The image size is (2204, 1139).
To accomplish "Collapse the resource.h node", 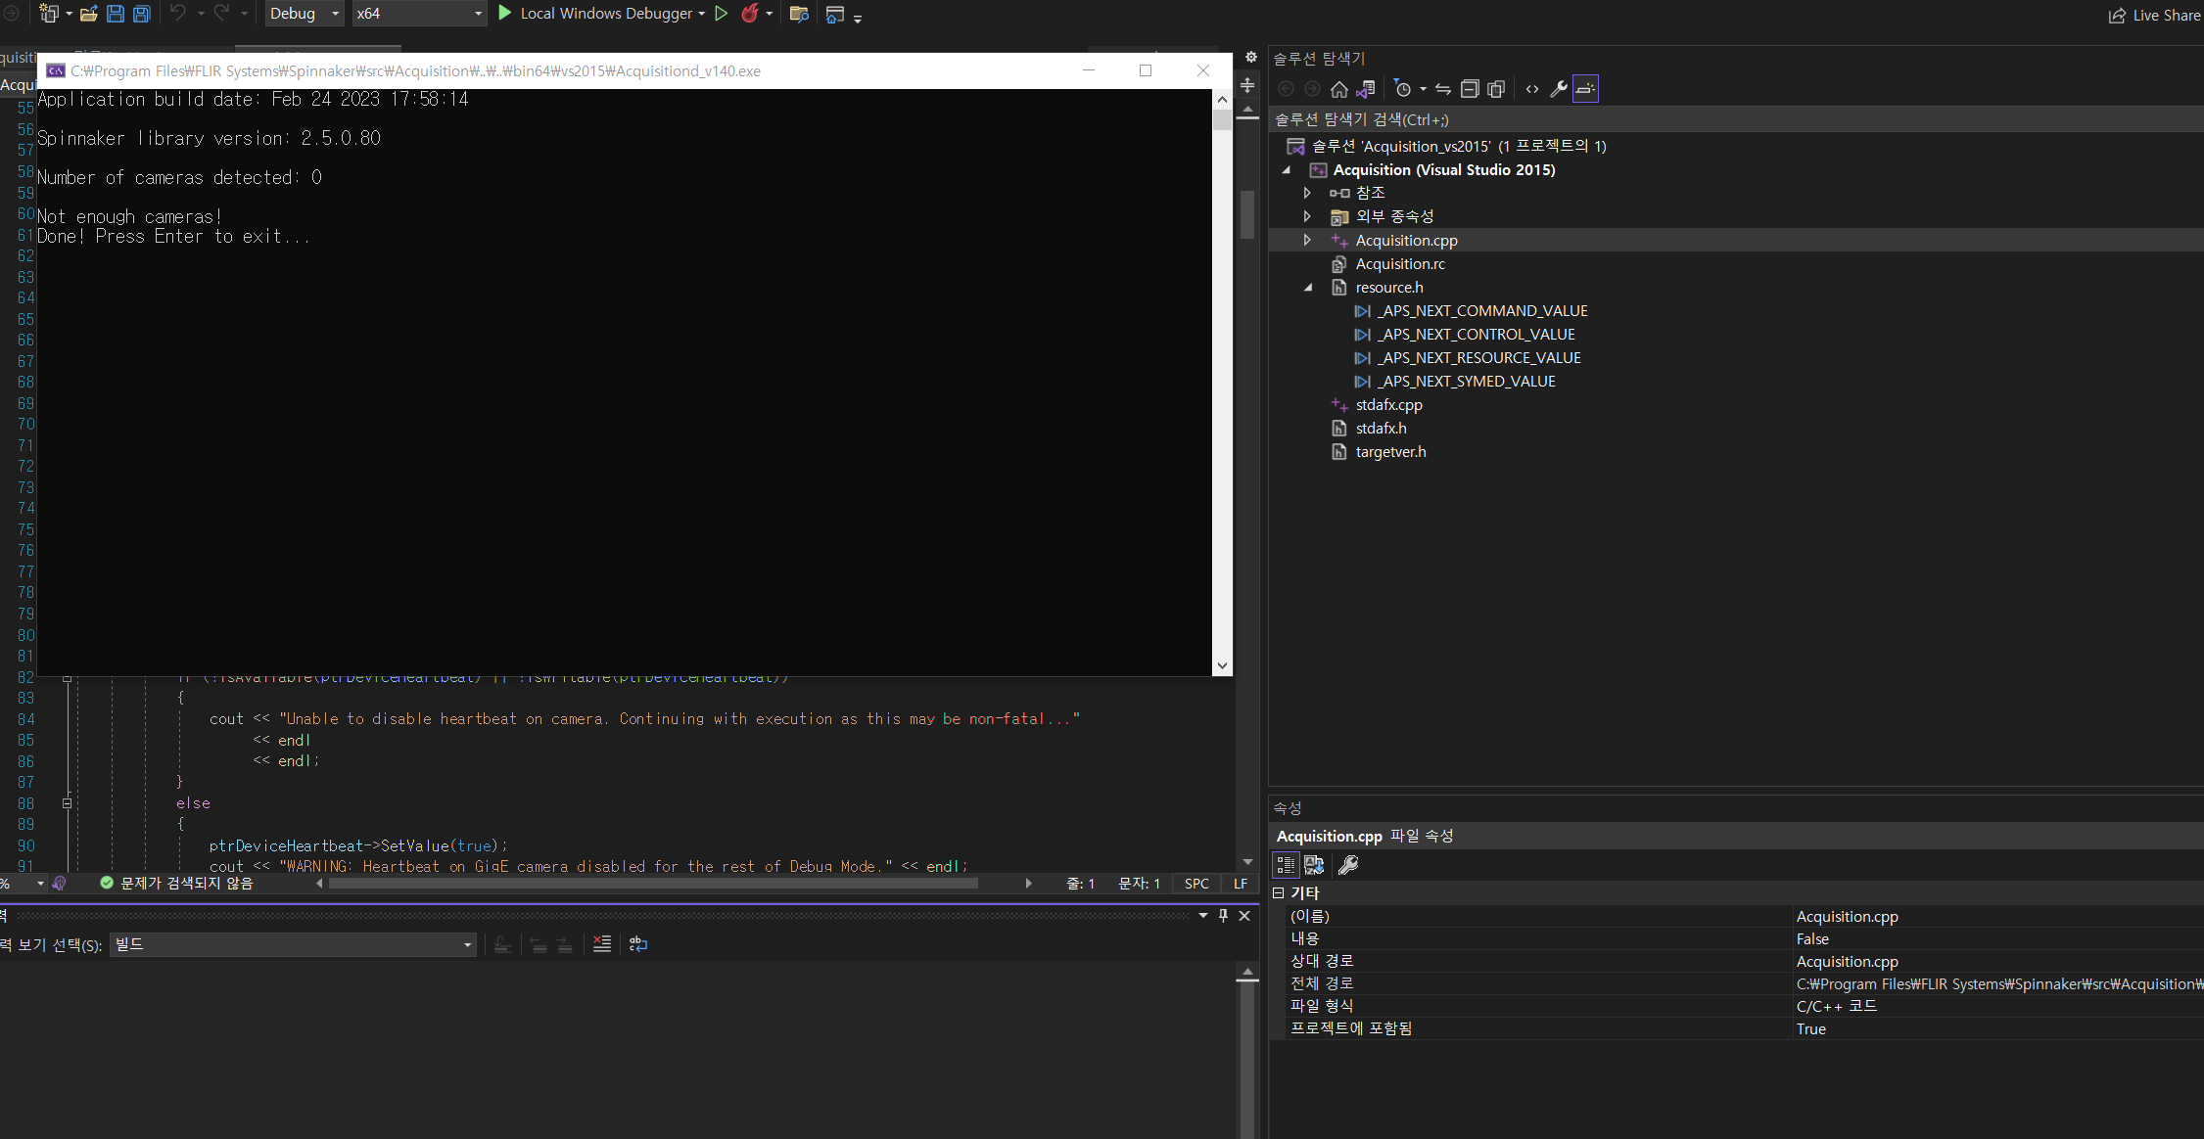I will 1307,288.
